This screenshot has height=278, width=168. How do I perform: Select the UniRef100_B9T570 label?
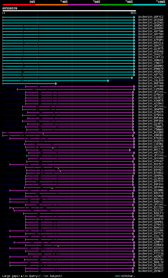(151, 182)
